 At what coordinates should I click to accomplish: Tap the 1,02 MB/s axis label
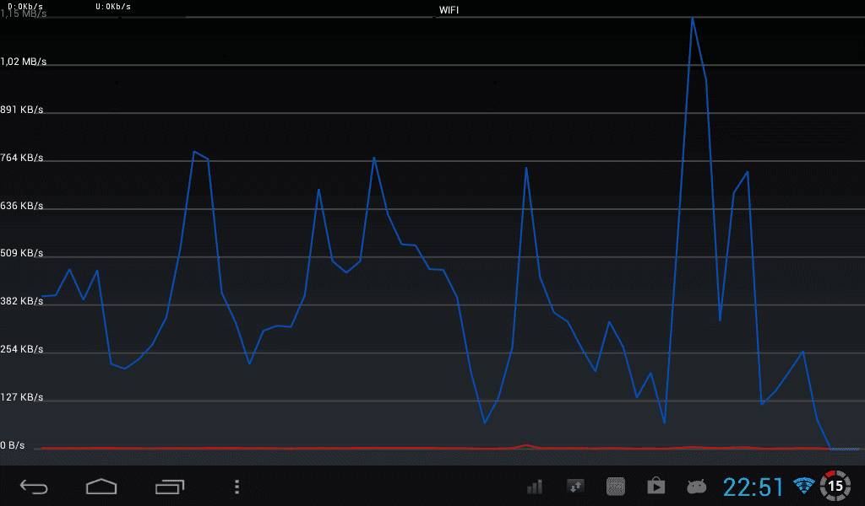point(23,62)
